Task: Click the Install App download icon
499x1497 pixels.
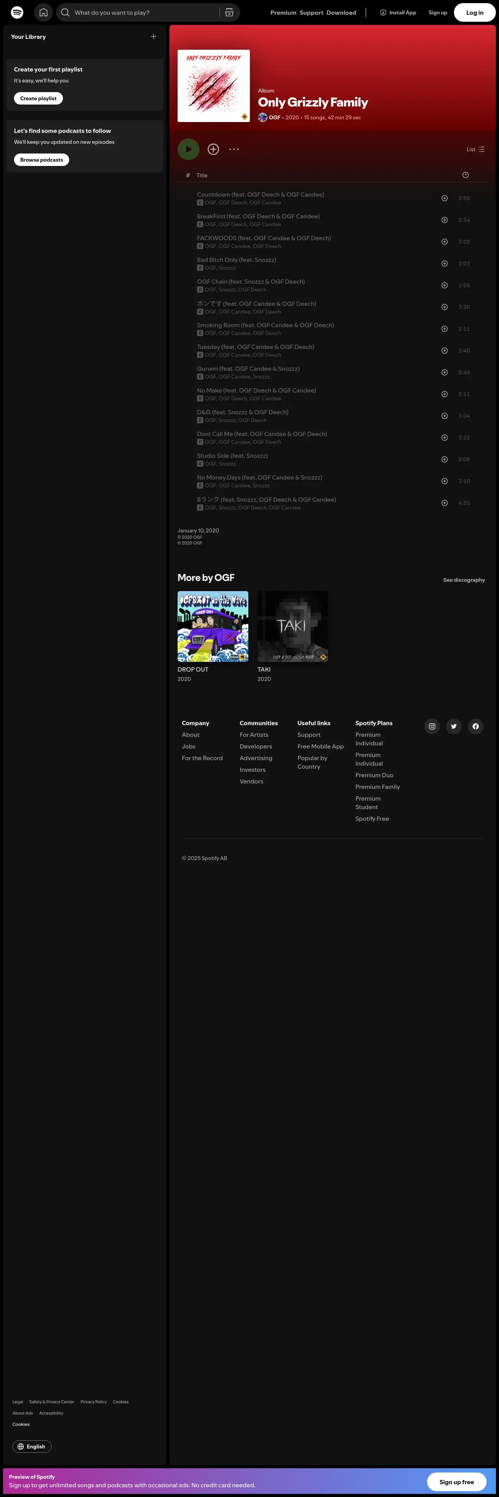Action: pos(383,12)
